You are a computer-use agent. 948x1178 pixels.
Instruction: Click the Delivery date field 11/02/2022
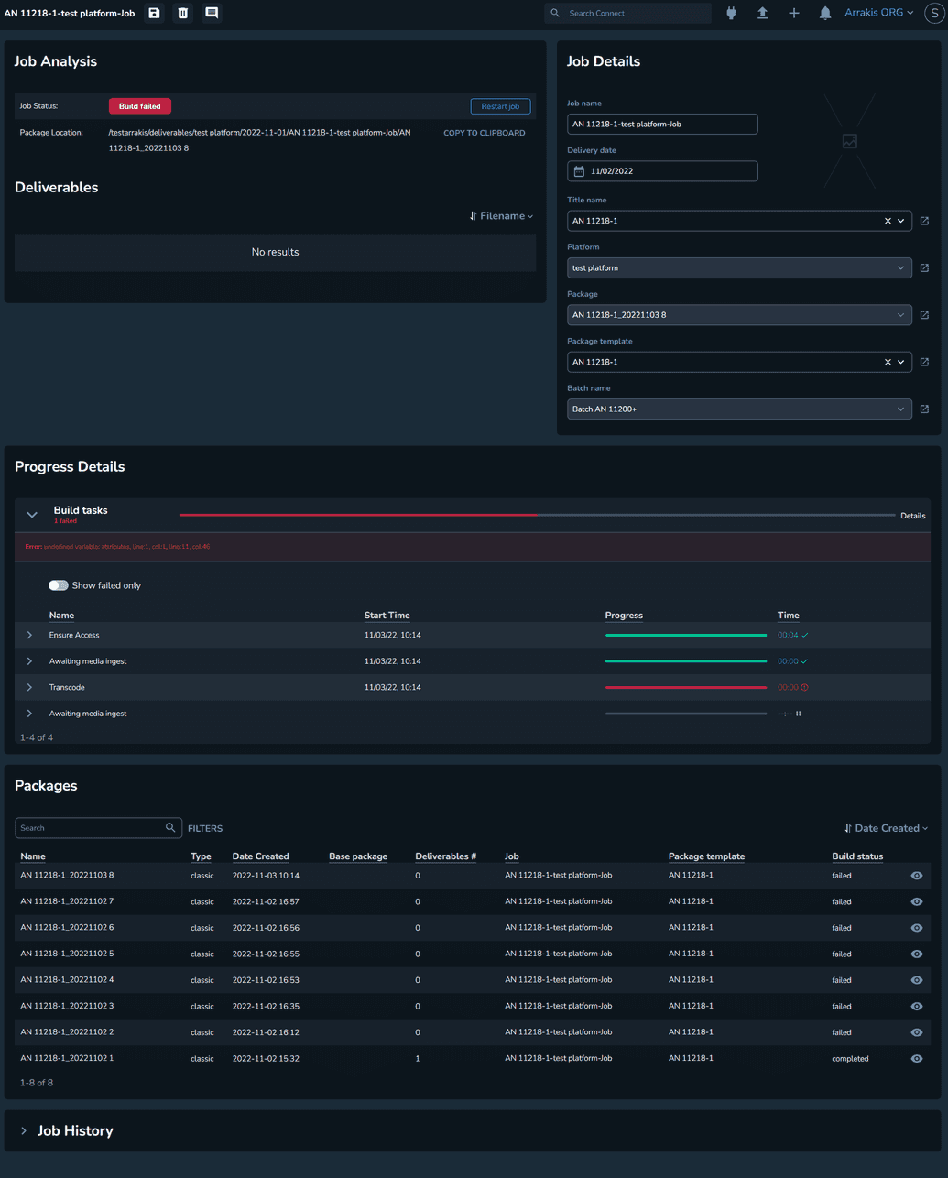[662, 171]
